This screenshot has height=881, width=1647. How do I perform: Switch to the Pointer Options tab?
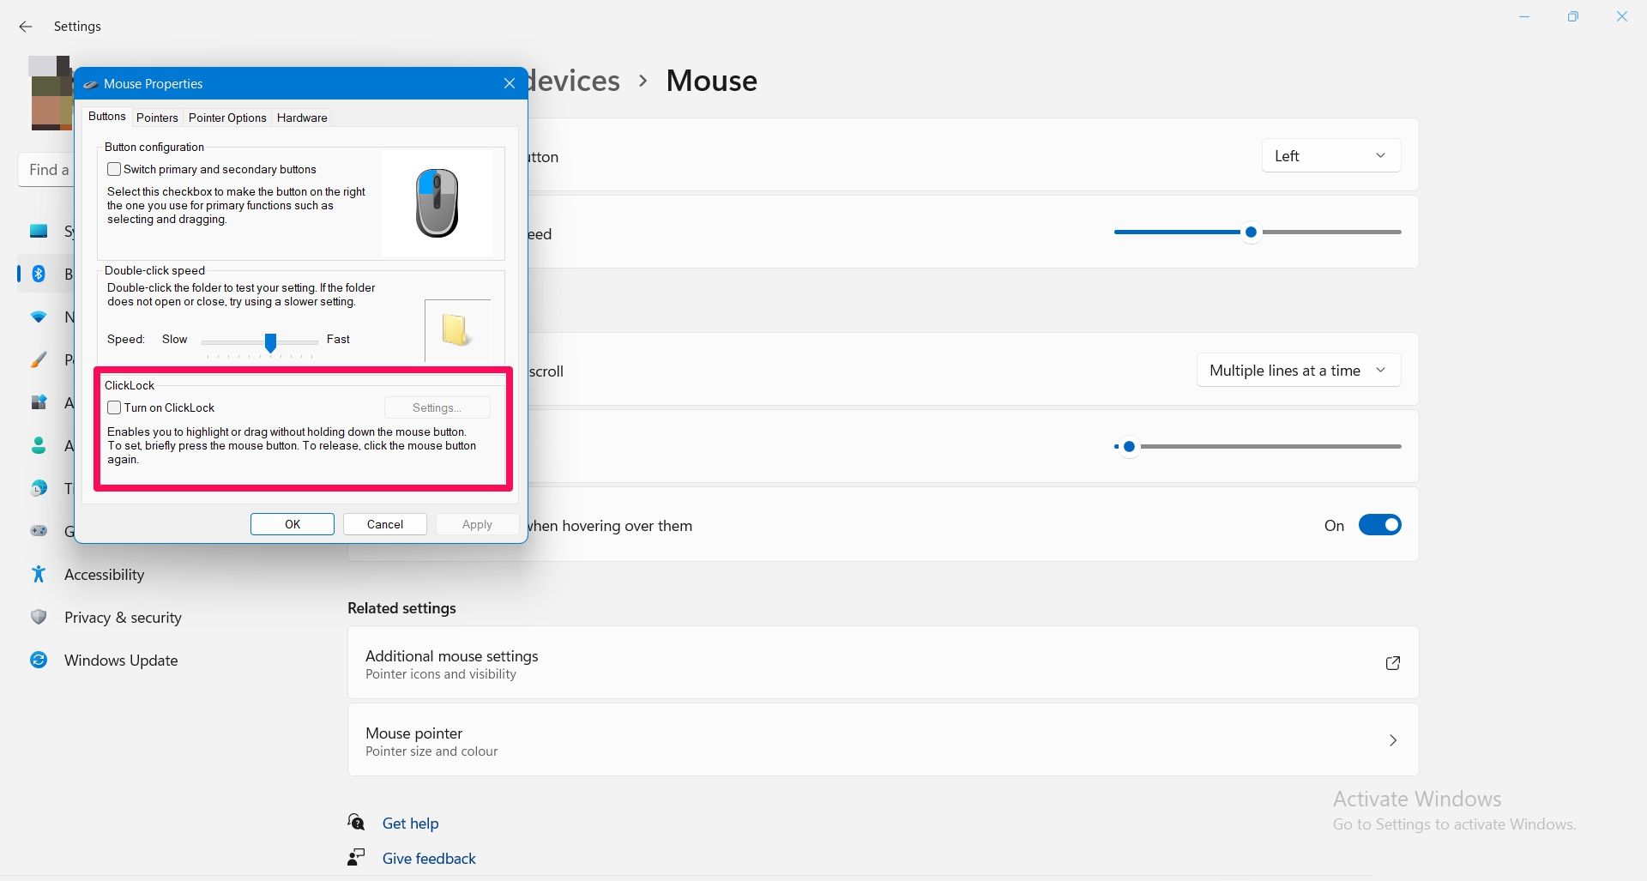(x=227, y=118)
